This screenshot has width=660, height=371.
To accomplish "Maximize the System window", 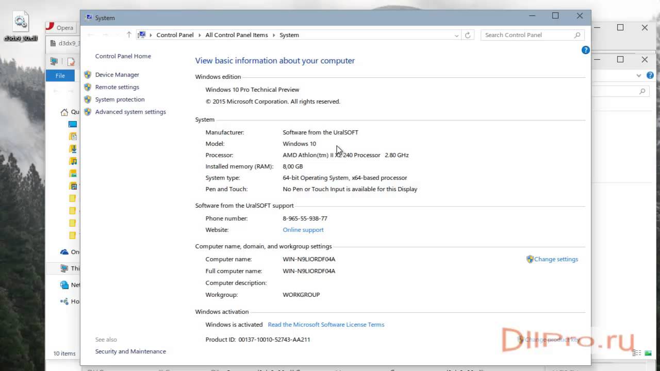I will (555, 16).
